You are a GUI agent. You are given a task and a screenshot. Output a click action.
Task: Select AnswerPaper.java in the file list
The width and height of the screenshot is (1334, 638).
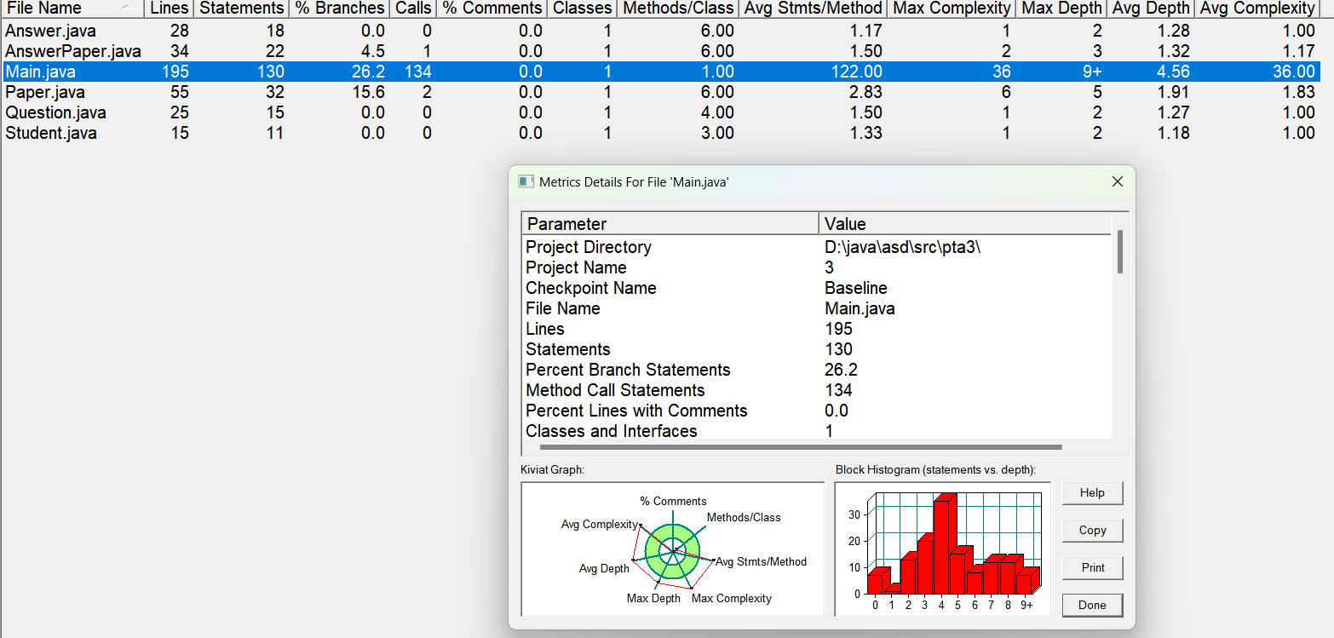coord(73,51)
